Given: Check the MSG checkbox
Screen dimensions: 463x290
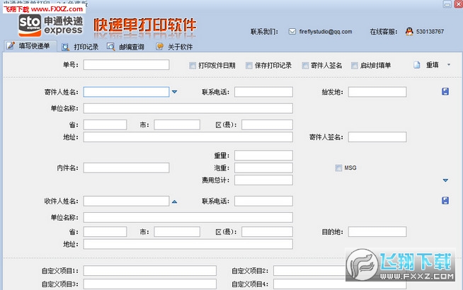Looking at the screenshot, I should 338,168.
